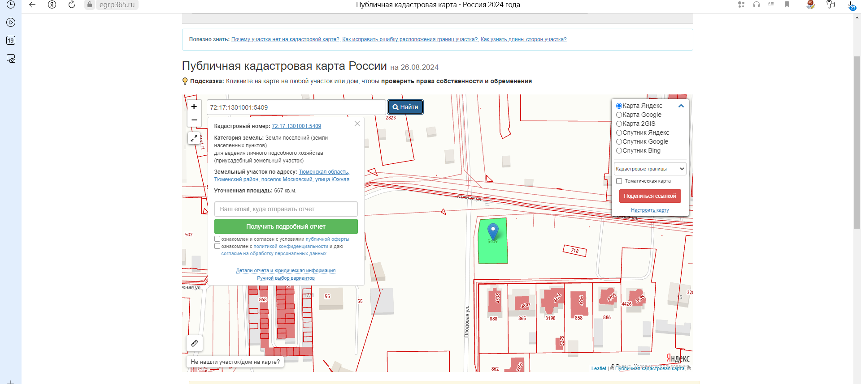This screenshot has height=384, width=861.
Task: Add this page to bookmarks
Action: (x=787, y=4)
